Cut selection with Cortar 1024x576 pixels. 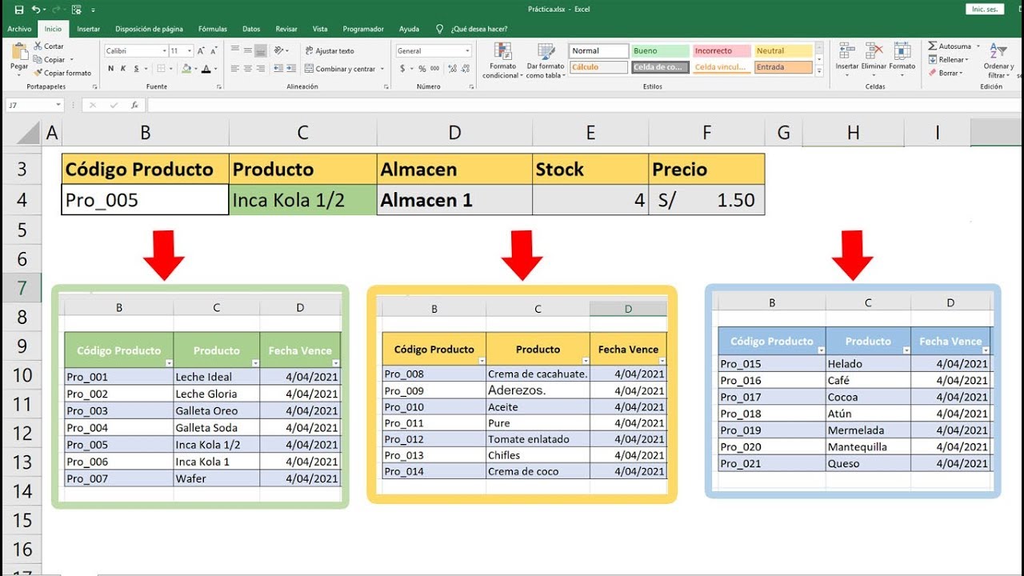click(49, 46)
